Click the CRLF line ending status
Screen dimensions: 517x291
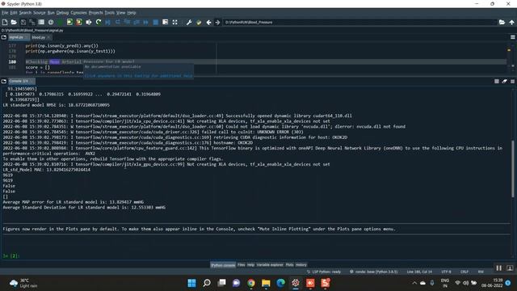[464, 272]
